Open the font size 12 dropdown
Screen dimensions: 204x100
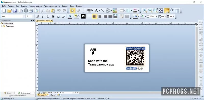point(33,16)
